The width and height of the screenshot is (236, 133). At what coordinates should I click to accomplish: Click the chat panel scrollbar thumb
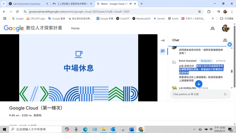(232, 71)
